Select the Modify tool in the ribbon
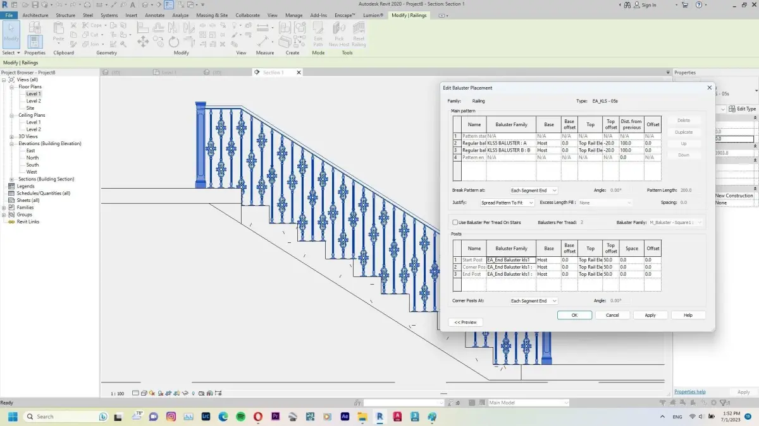The height and width of the screenshot is (426, 759). (11, 34)
